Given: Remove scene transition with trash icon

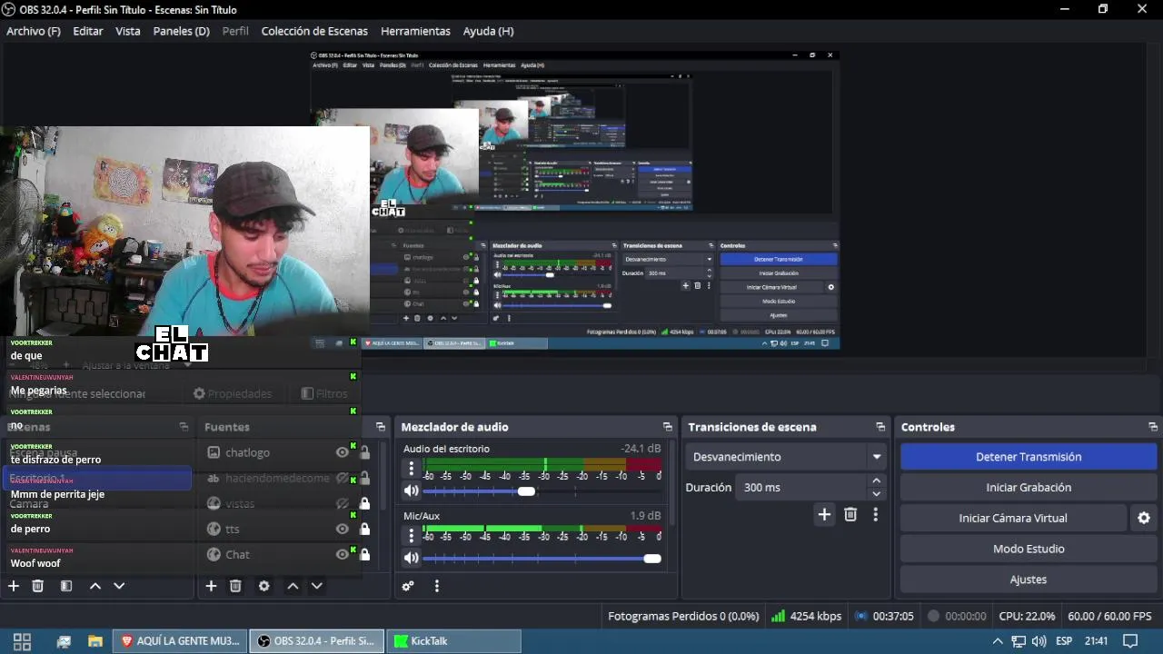Looking at the screenshot, I should pos(850,514).
